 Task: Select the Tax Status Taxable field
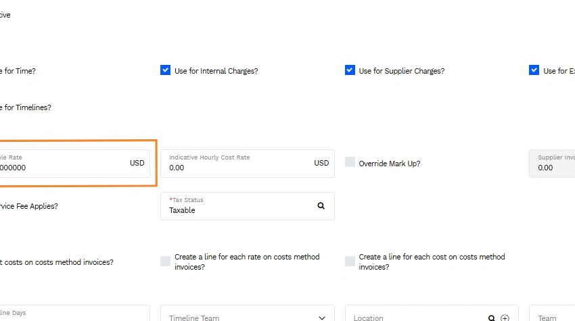point(248,206)
